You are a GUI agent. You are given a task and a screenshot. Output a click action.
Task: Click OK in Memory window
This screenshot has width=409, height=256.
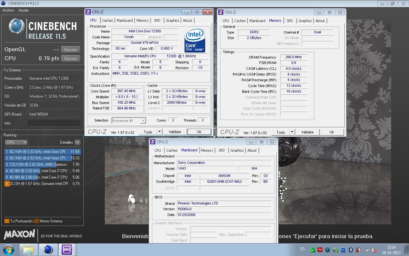(x=332, y=132)
